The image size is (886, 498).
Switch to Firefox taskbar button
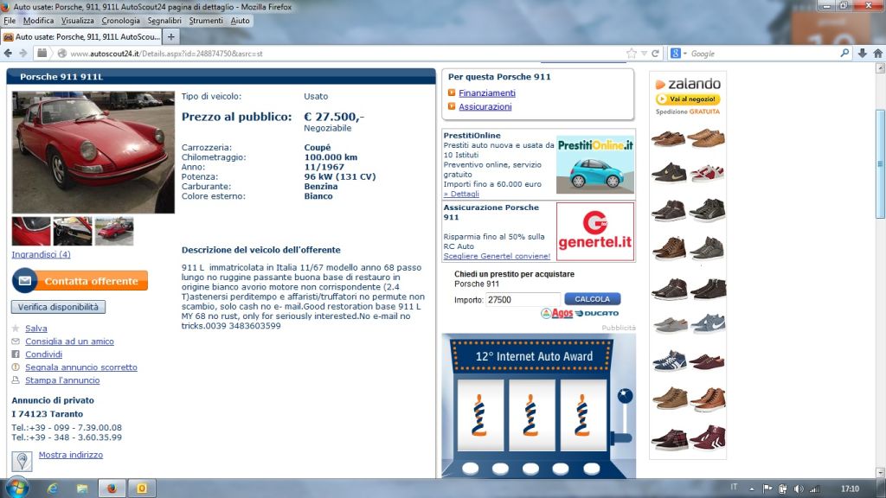click(112, 488)
